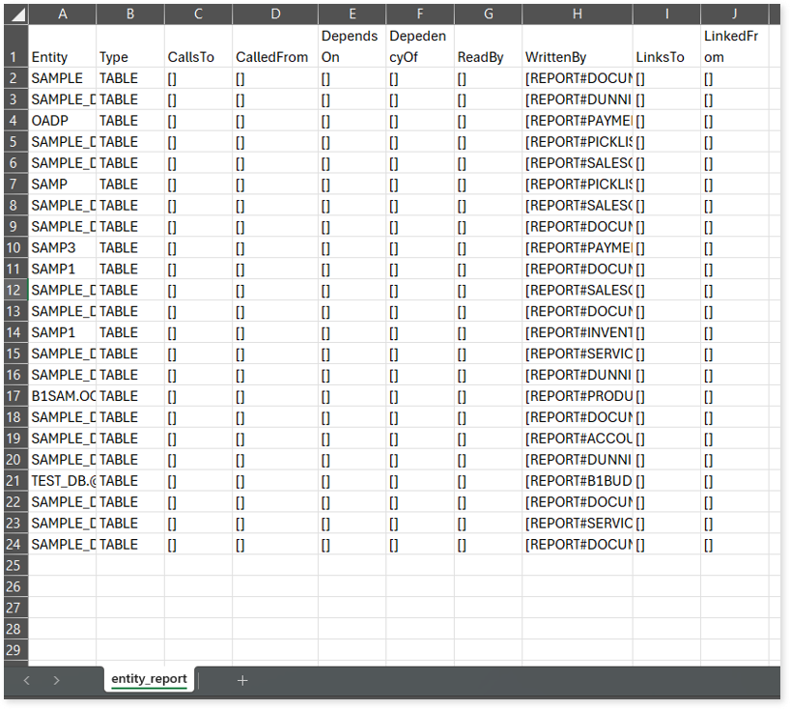Click the previous sheet navigation arrow
790x709 pixels.
[26, 680]
